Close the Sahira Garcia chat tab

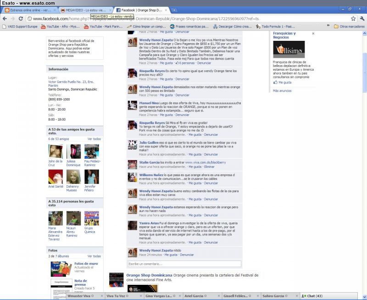tap(297, 296)
